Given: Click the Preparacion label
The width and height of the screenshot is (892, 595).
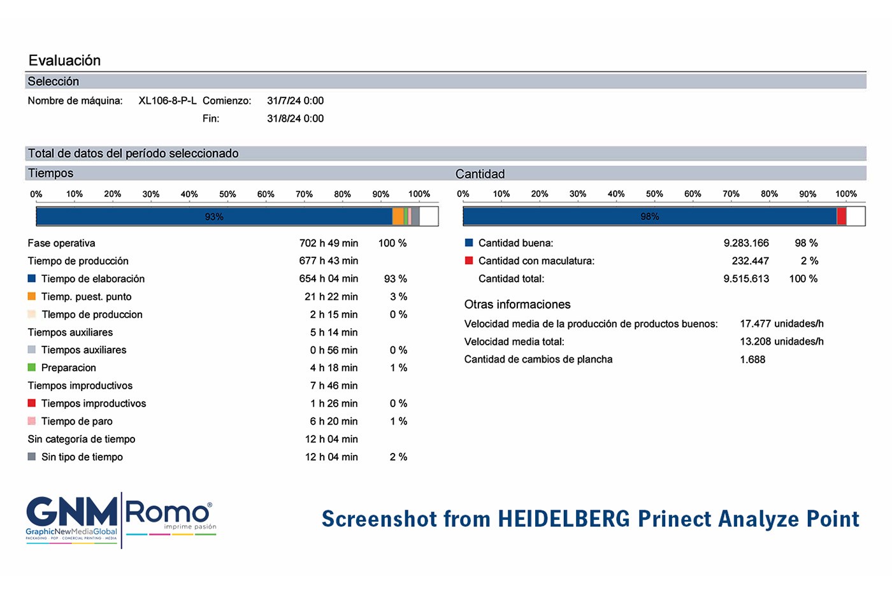Looking at the screenshot, I should (x=69, y=368).
